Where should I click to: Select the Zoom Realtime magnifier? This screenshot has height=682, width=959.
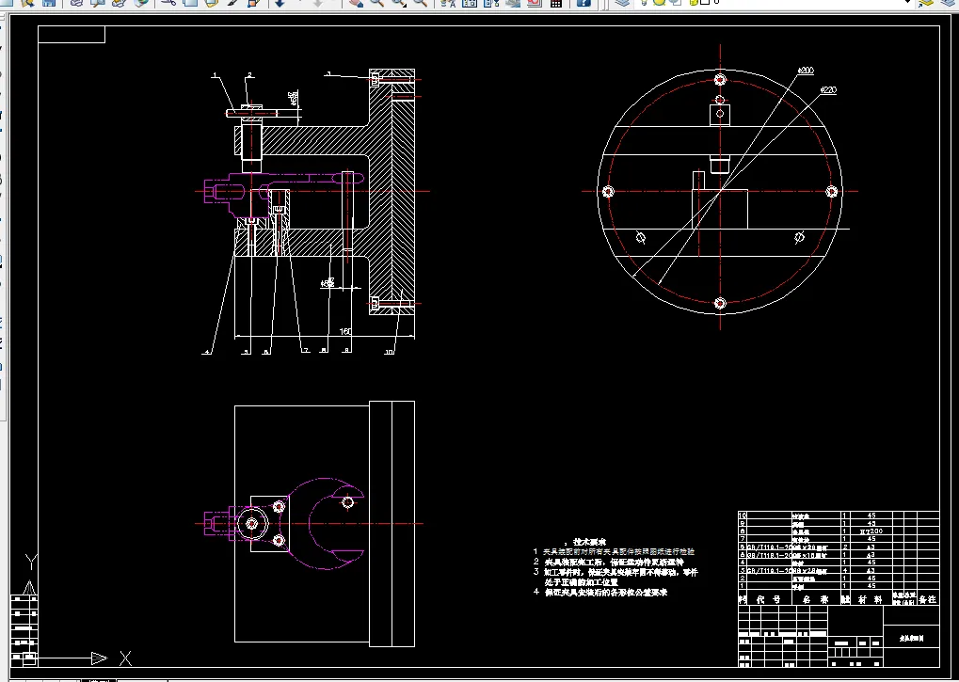(376, 3)
